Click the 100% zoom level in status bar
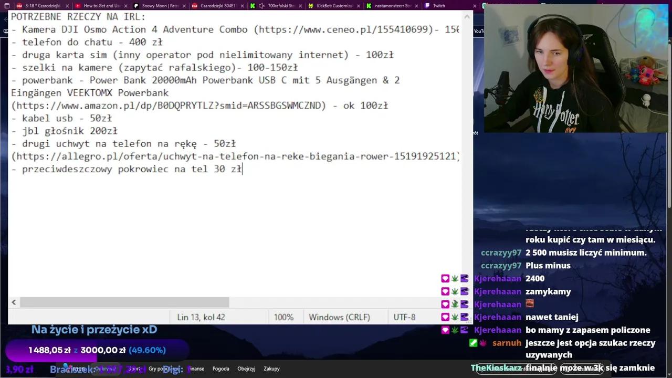The width and height of the screenshot is (672, 378). (x=283, y=317)
